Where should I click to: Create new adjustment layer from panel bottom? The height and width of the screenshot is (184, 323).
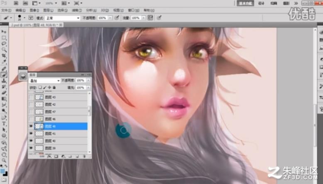tap(63, 157)
